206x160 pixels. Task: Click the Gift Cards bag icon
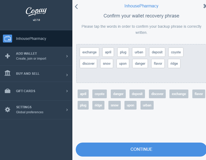(7, 91)
